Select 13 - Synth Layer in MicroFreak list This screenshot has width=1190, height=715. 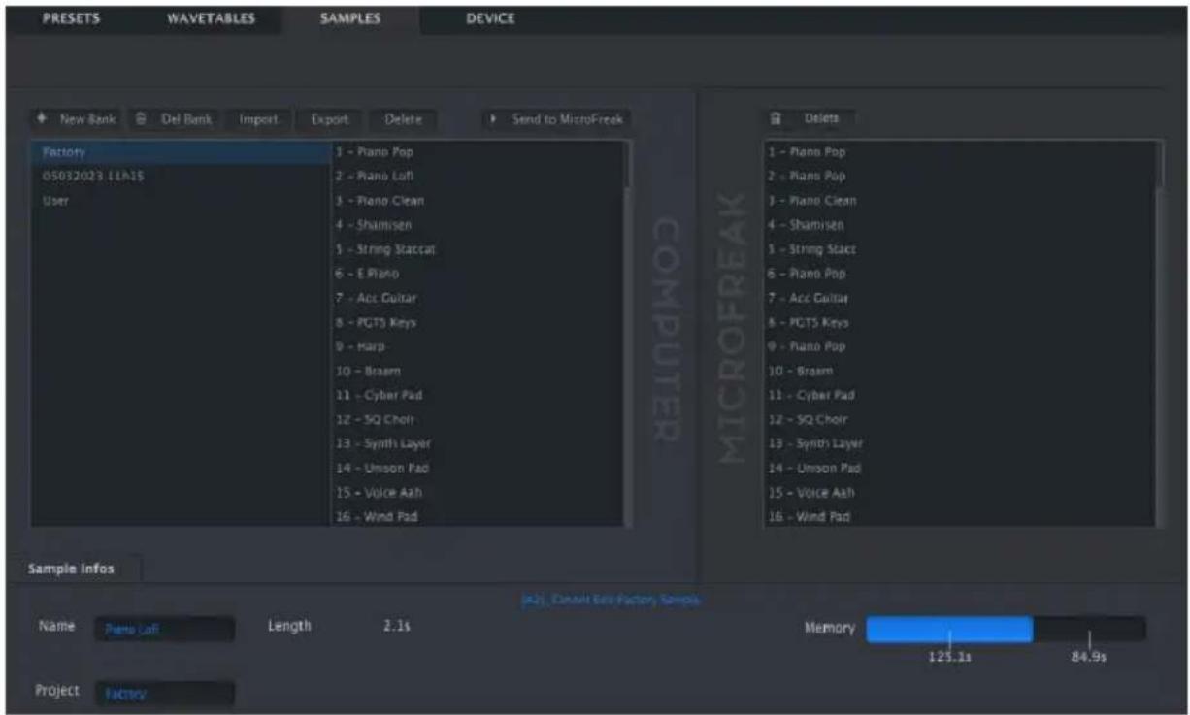[x=959, y=443]
